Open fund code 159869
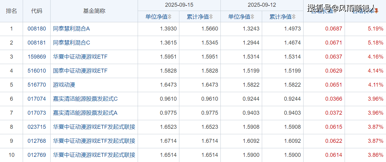 click(x=37, y=57)
